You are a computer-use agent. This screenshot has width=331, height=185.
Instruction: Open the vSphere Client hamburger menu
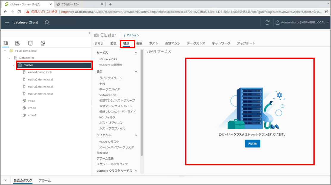(x=7, y=23)
